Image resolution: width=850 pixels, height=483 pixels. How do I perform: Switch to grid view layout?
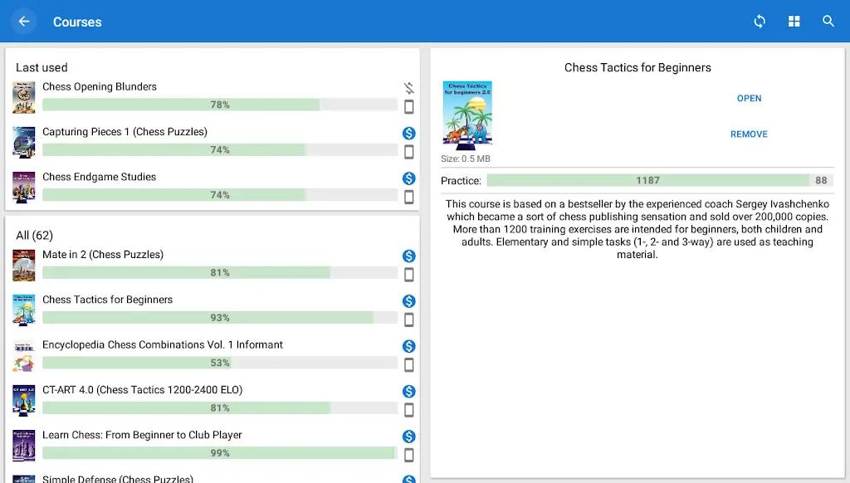tap(794, 22)
